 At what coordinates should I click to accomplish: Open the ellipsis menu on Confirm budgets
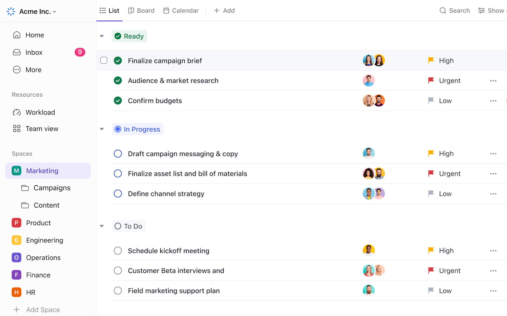click(x=493, y=100)
